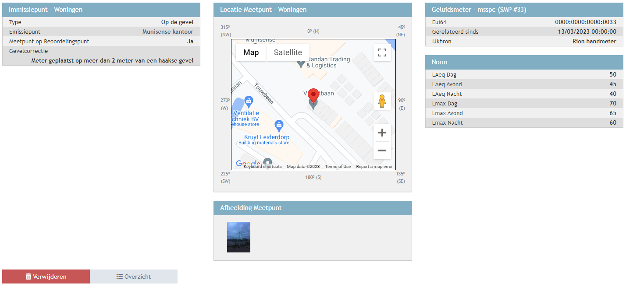Open the Afbeelding Meetpunt photo thumbnail
626x287 pixels.
pos(238,237)
